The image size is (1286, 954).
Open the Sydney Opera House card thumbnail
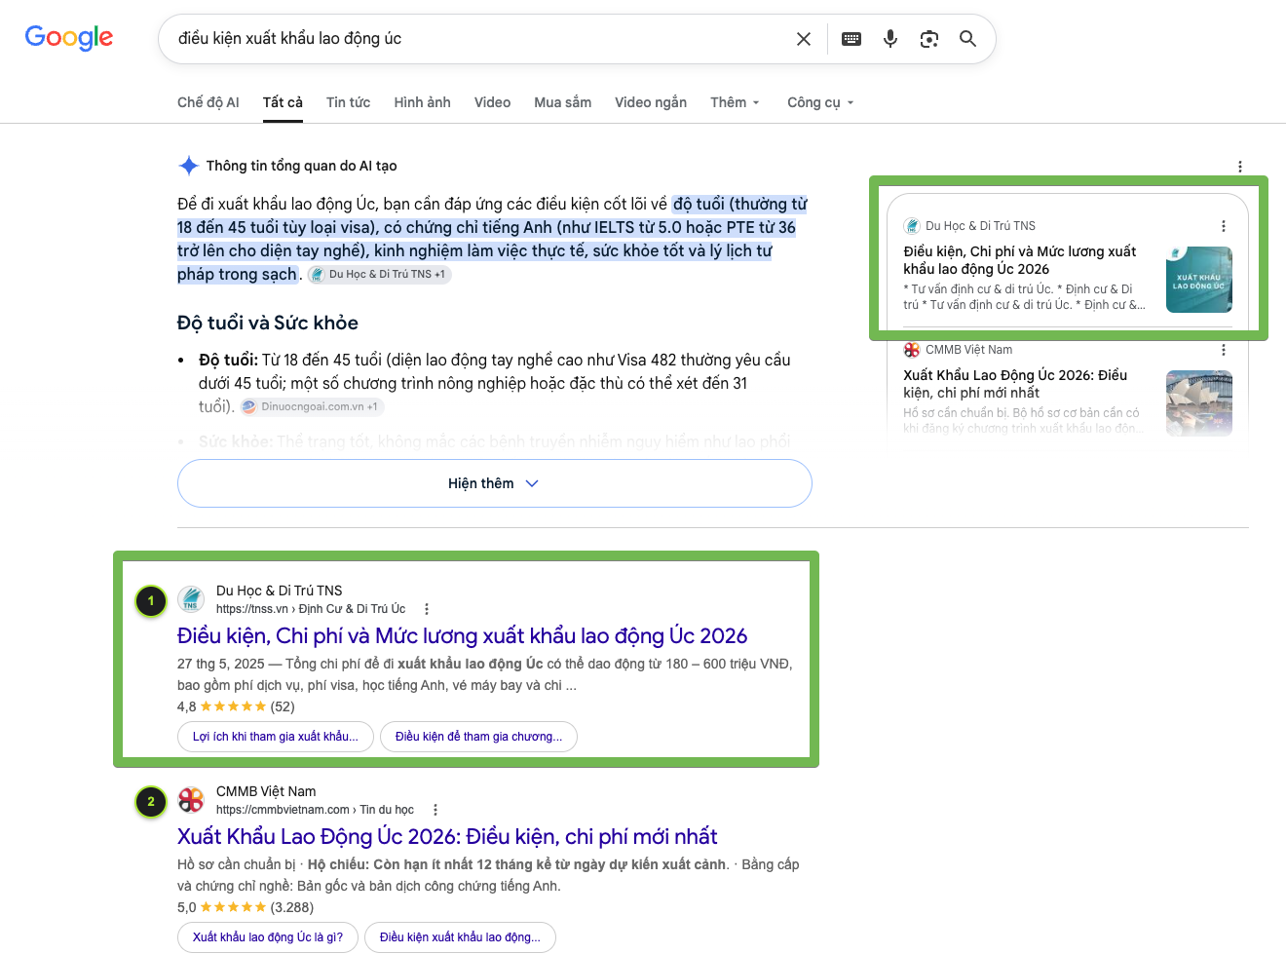[x=1199, y=402]
